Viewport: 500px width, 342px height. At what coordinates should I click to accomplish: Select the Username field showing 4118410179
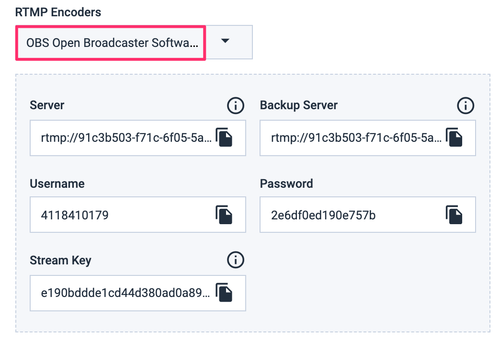(x=120, y=215)
